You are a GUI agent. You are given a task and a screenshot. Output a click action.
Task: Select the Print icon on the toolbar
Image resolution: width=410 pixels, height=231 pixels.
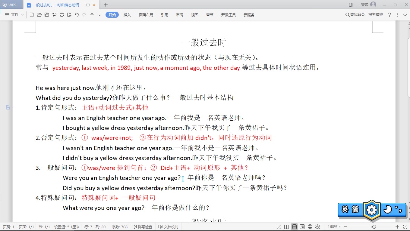pyautogui.click(x=61, y=14)
